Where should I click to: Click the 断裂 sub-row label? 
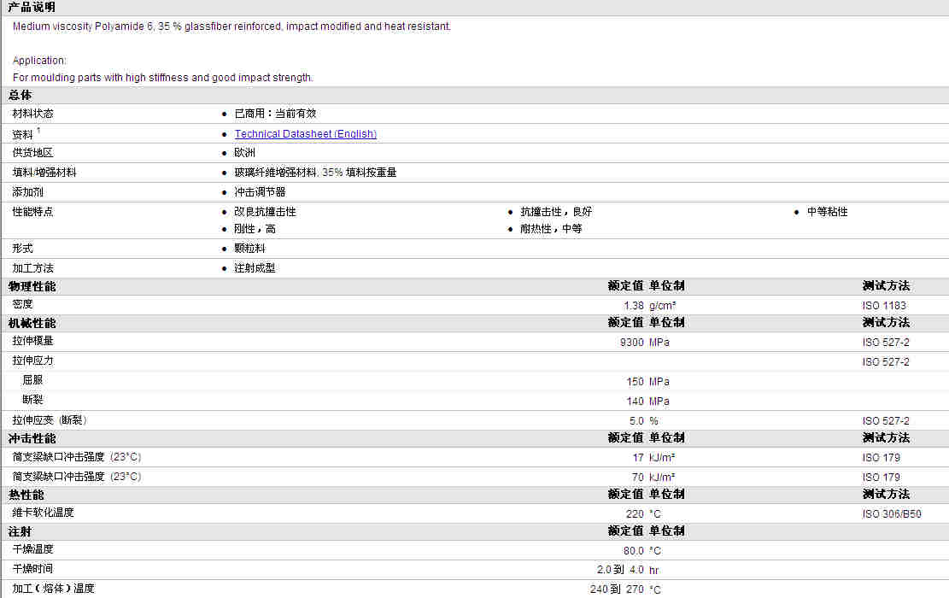tap(32, 400)
